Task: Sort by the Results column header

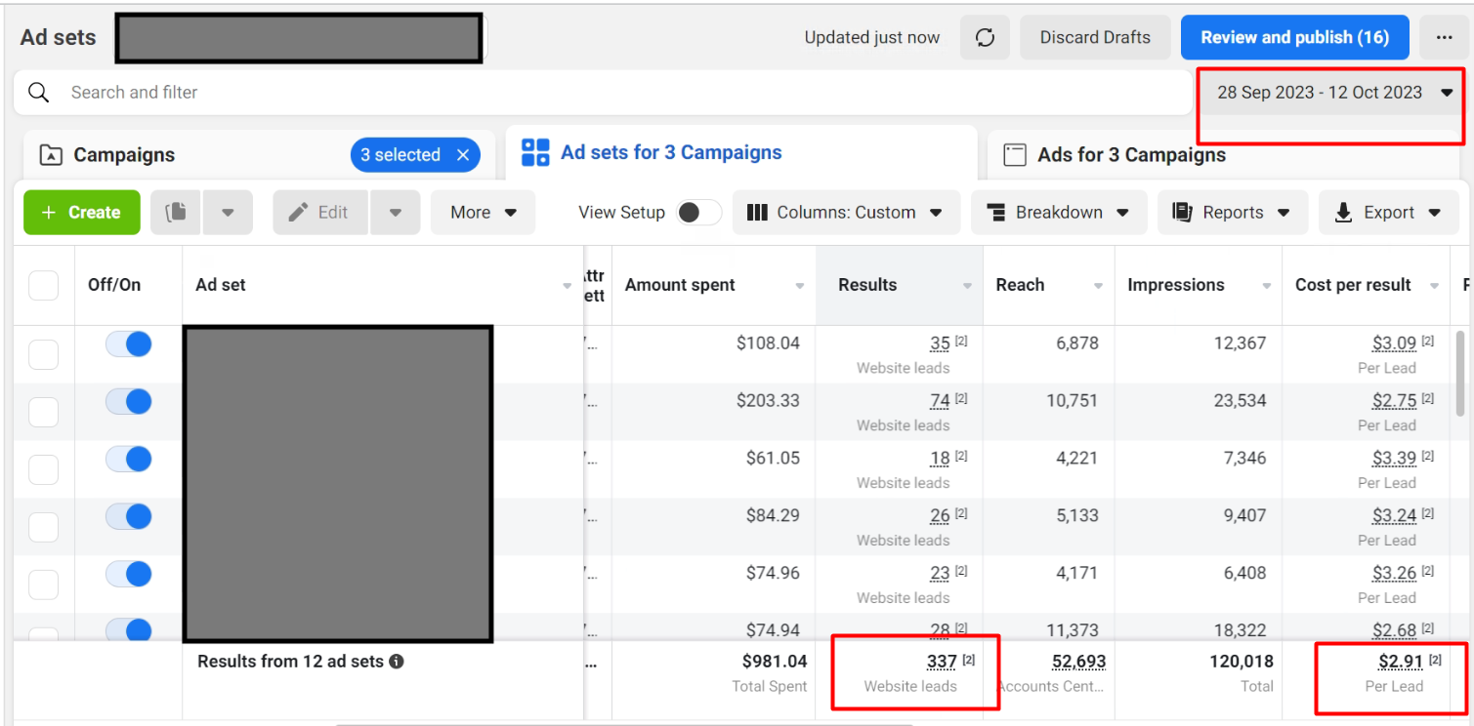Action: click(x=900, y=285)
